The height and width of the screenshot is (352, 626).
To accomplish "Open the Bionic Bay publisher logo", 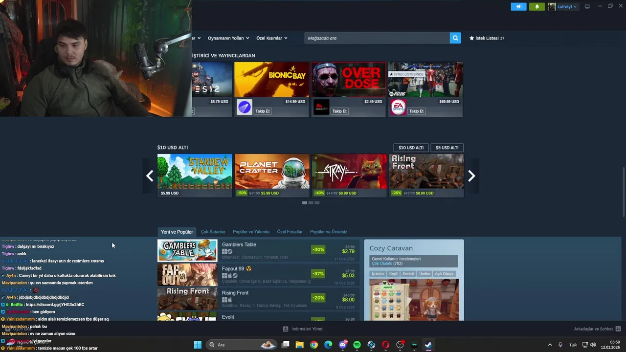I will coord(244,107).
